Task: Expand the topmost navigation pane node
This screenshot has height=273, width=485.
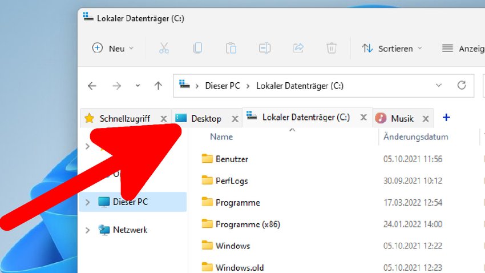Action: [x=87, y=146]
